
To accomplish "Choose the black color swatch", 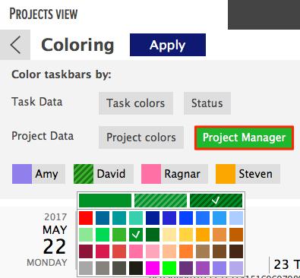I will [136, 268].
